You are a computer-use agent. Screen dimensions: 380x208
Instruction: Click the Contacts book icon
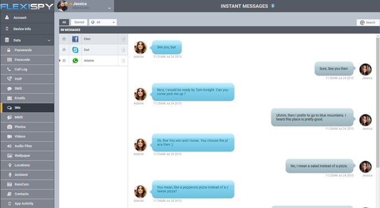9,194
